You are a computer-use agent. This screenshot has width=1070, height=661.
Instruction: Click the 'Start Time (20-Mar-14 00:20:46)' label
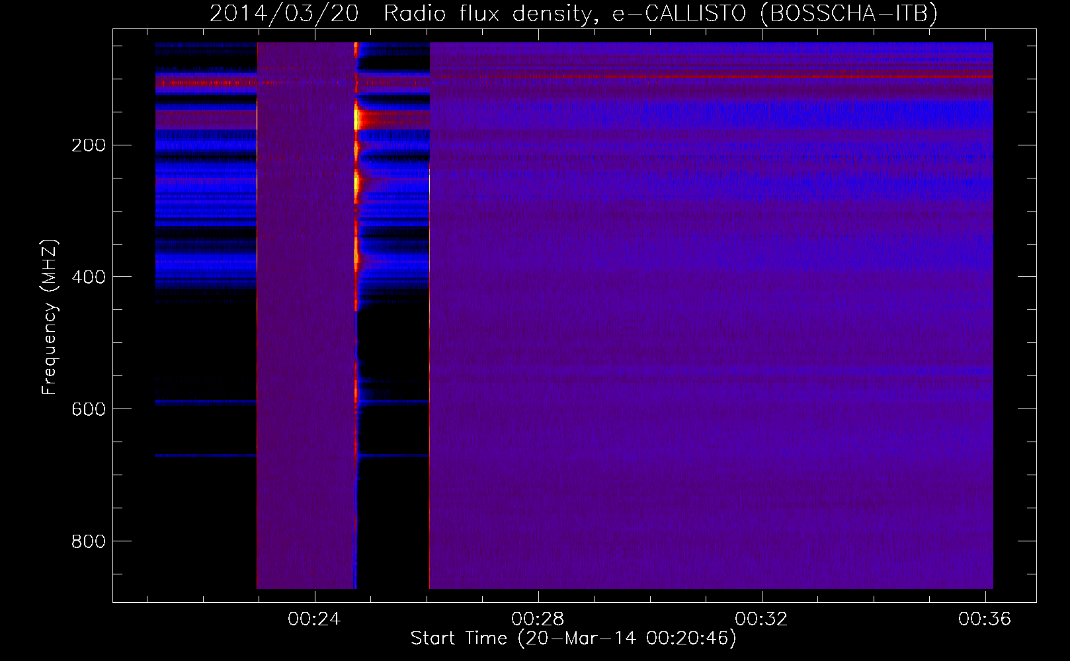click(x=573, y=639)
